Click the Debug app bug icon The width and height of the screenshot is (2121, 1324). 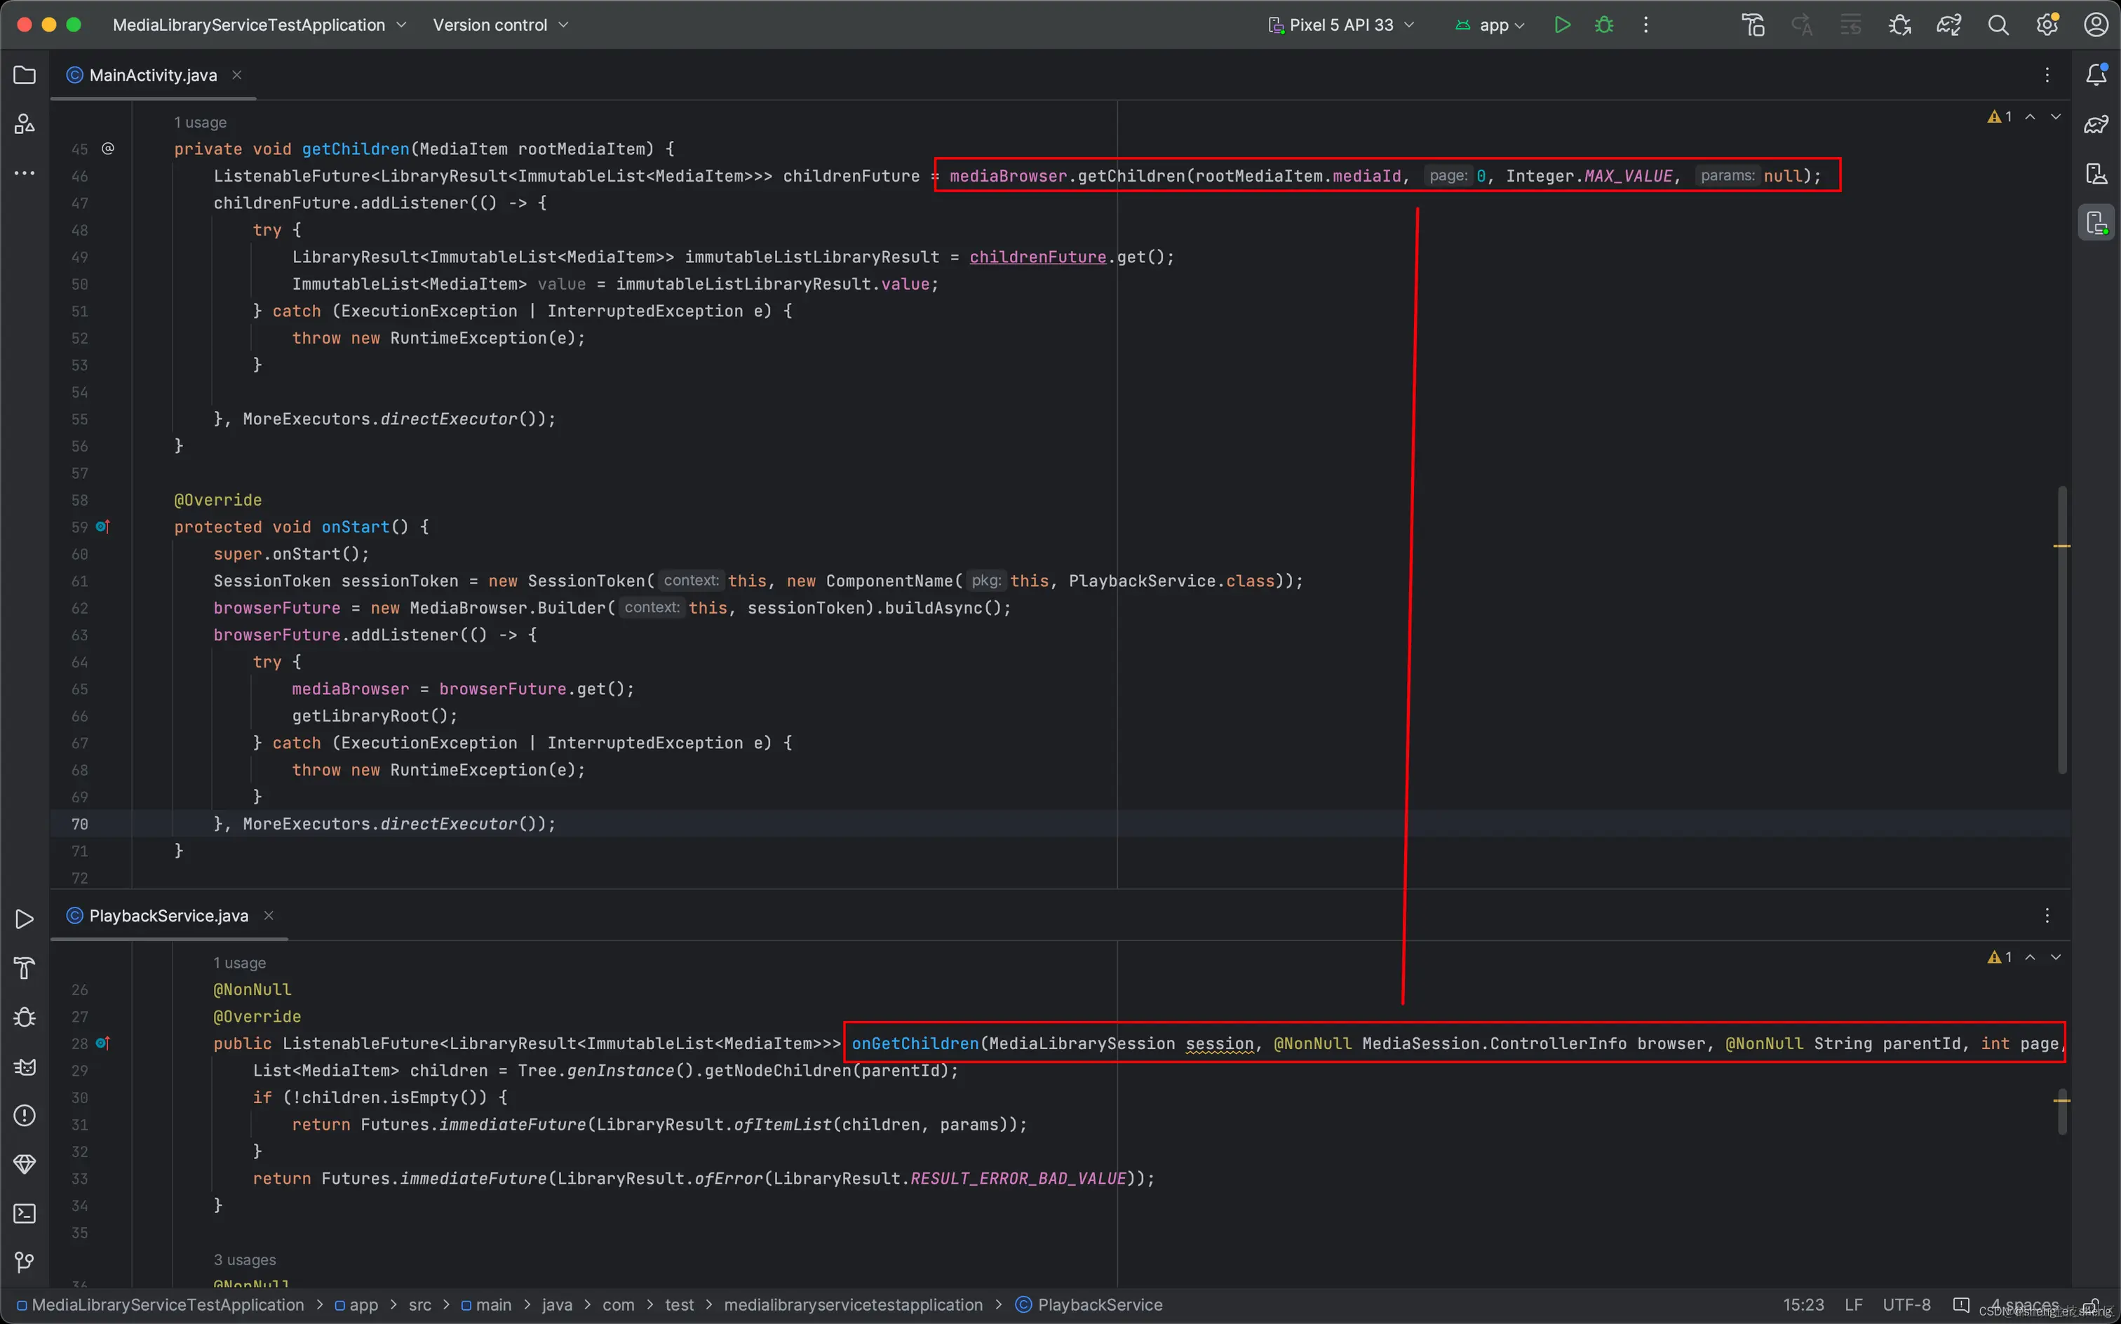(x=1603, y=25)
